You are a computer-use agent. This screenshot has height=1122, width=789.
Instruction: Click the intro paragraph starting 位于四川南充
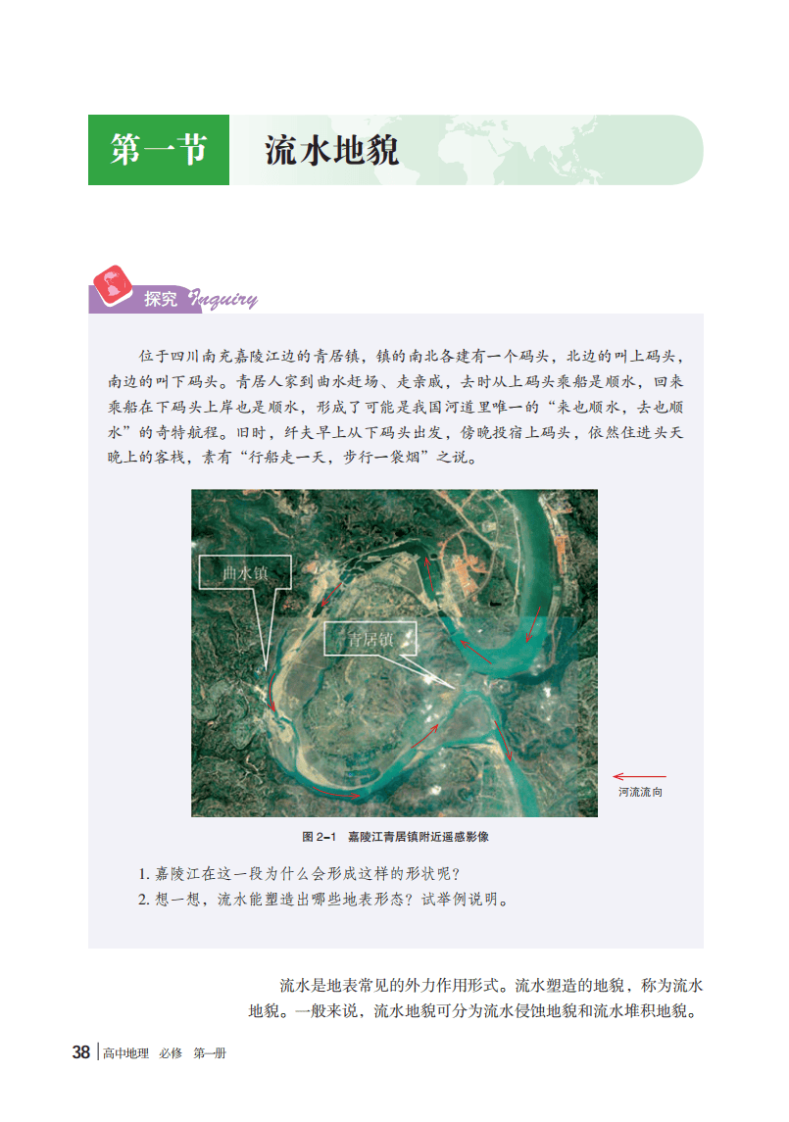(395, 407)
